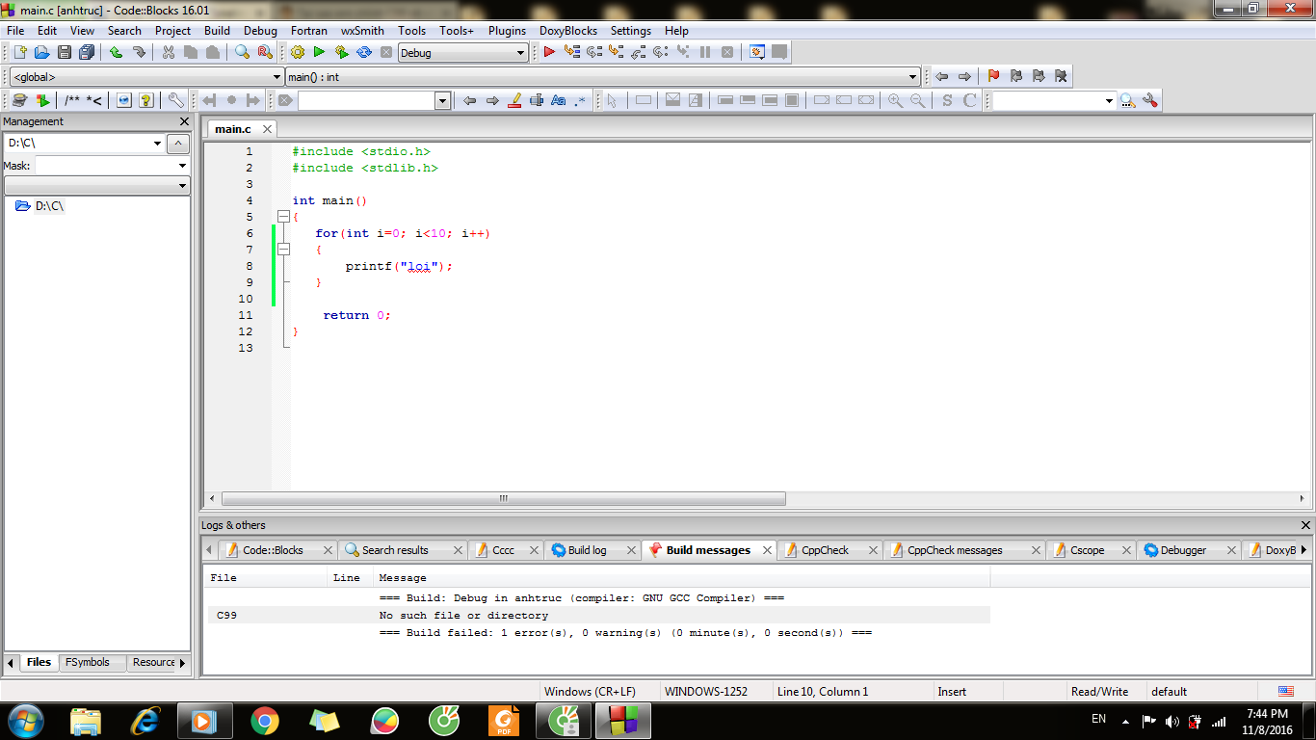Screen dimensions: 1316x740
Task: Click the Rebuild icon with blue arrows
Action: point(364,53)
